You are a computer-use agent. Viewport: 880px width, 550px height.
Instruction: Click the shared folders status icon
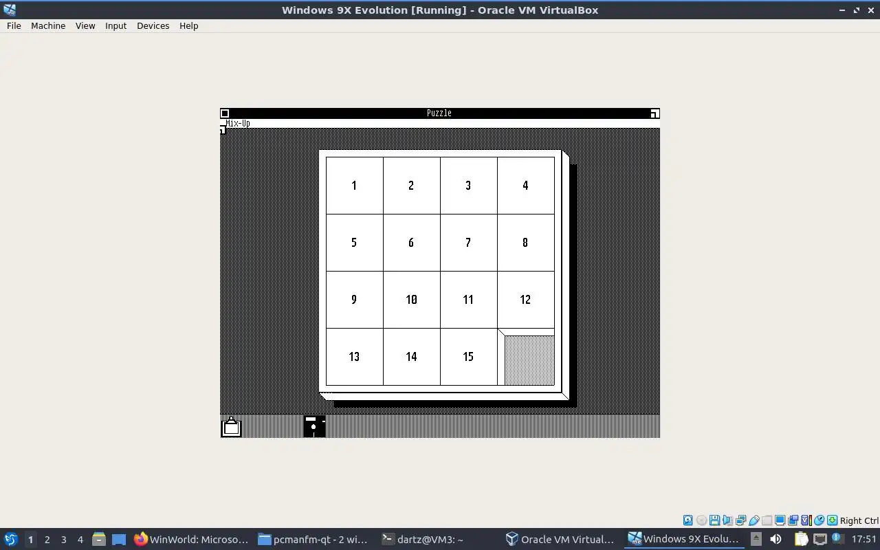[x=767, y=520]
